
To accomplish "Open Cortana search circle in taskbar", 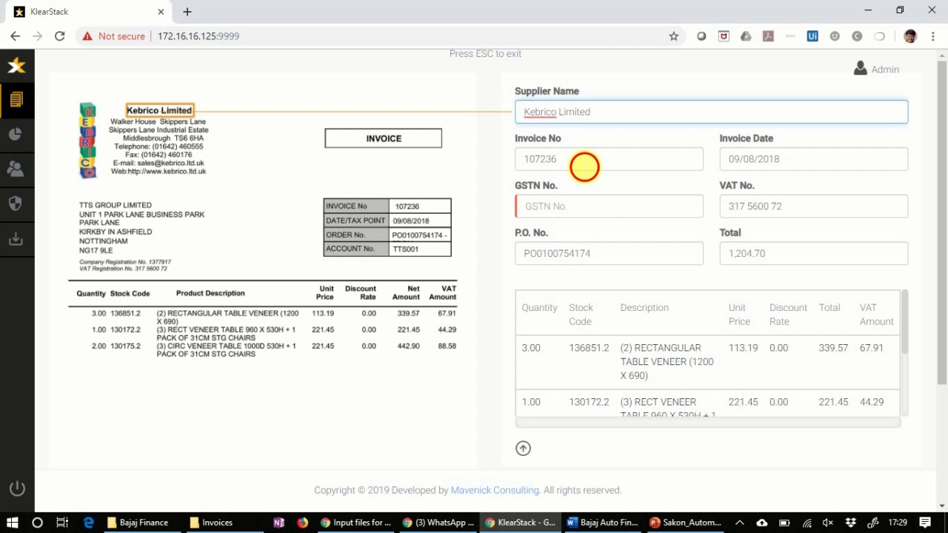I will click(37, 523).
